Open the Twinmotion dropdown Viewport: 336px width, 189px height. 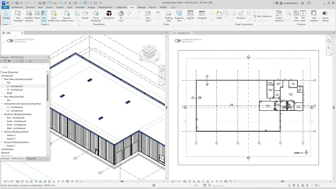coord(109,15)
